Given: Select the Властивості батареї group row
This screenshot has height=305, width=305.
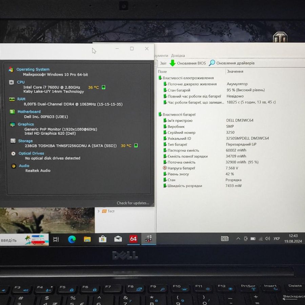Looking at the screenshot, I should pyautogui.click(x=177, y=115).
